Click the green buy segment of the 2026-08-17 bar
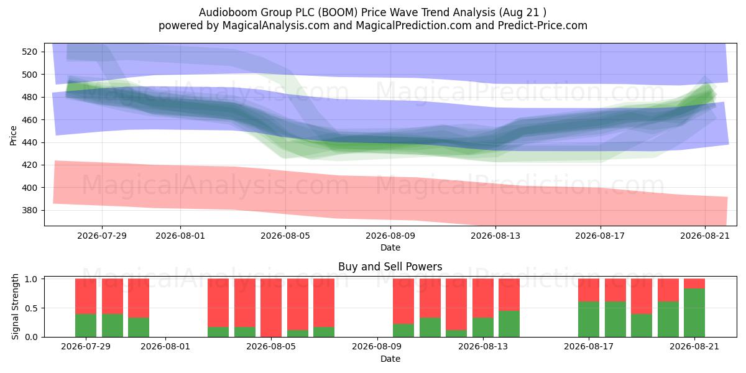The height and width of the screenshot is (373, 746). pos(589,319)
